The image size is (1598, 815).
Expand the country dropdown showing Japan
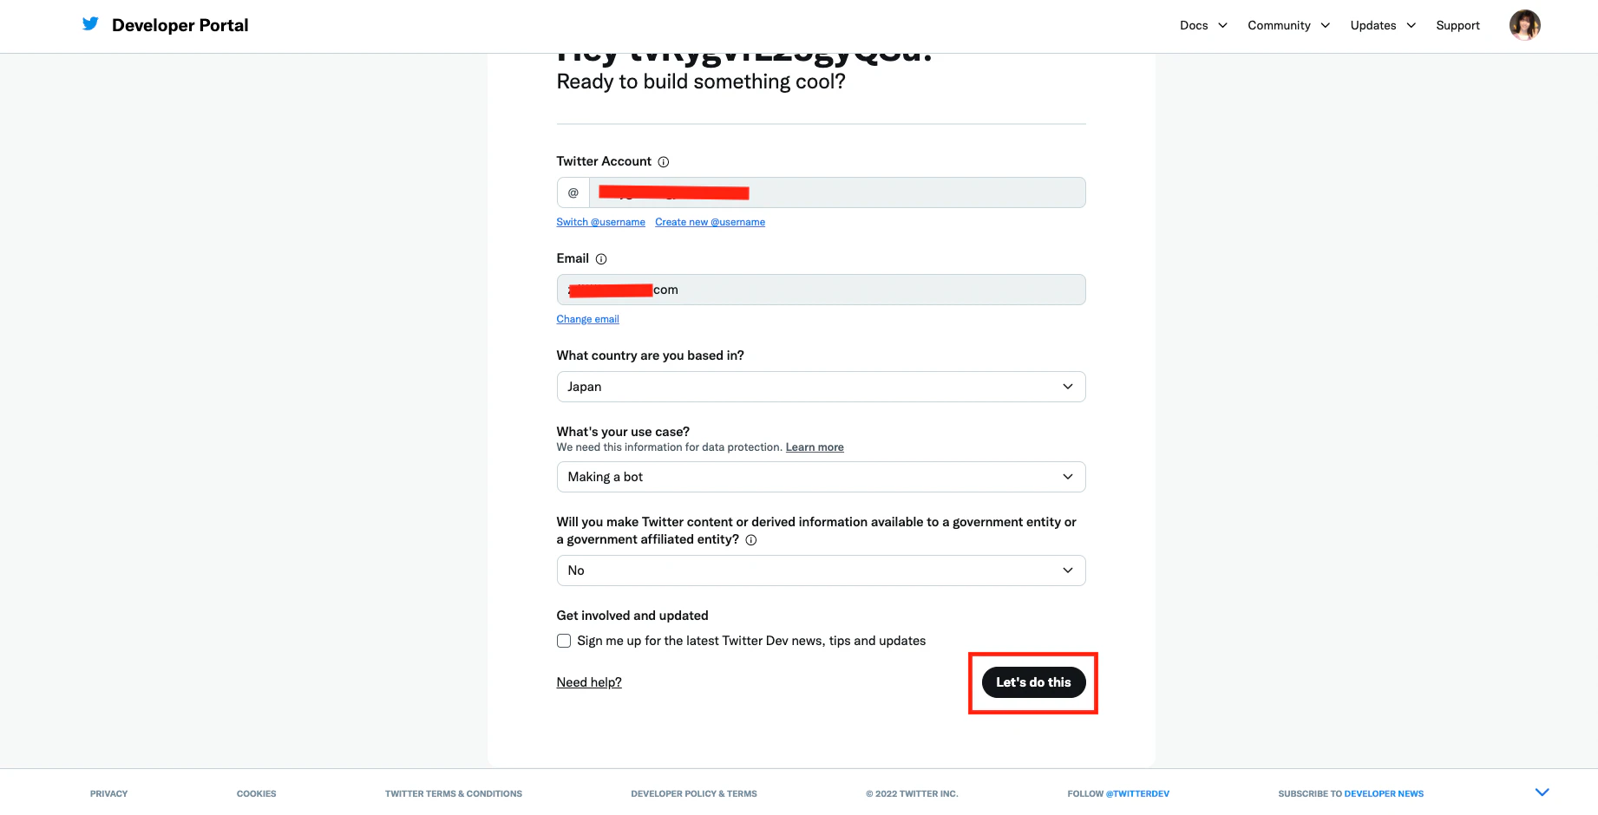821,387
